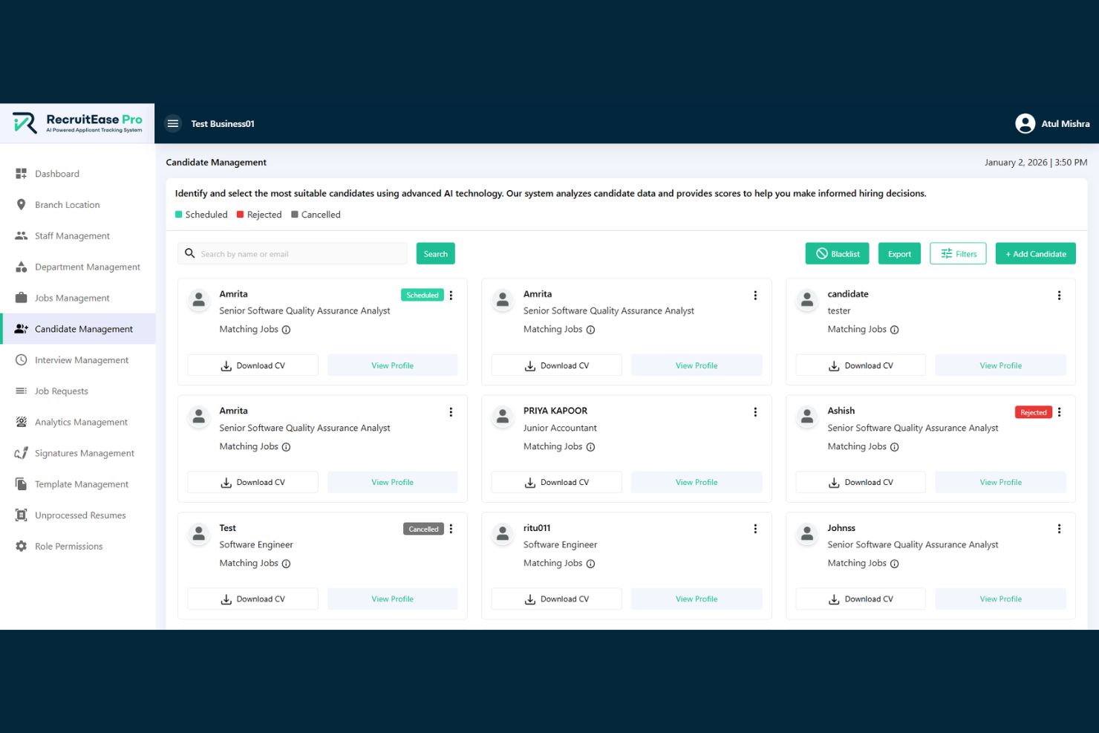The image size is (1099, 733).
Task: Toggle the Scheduled status filter
Action: [179, 214]
